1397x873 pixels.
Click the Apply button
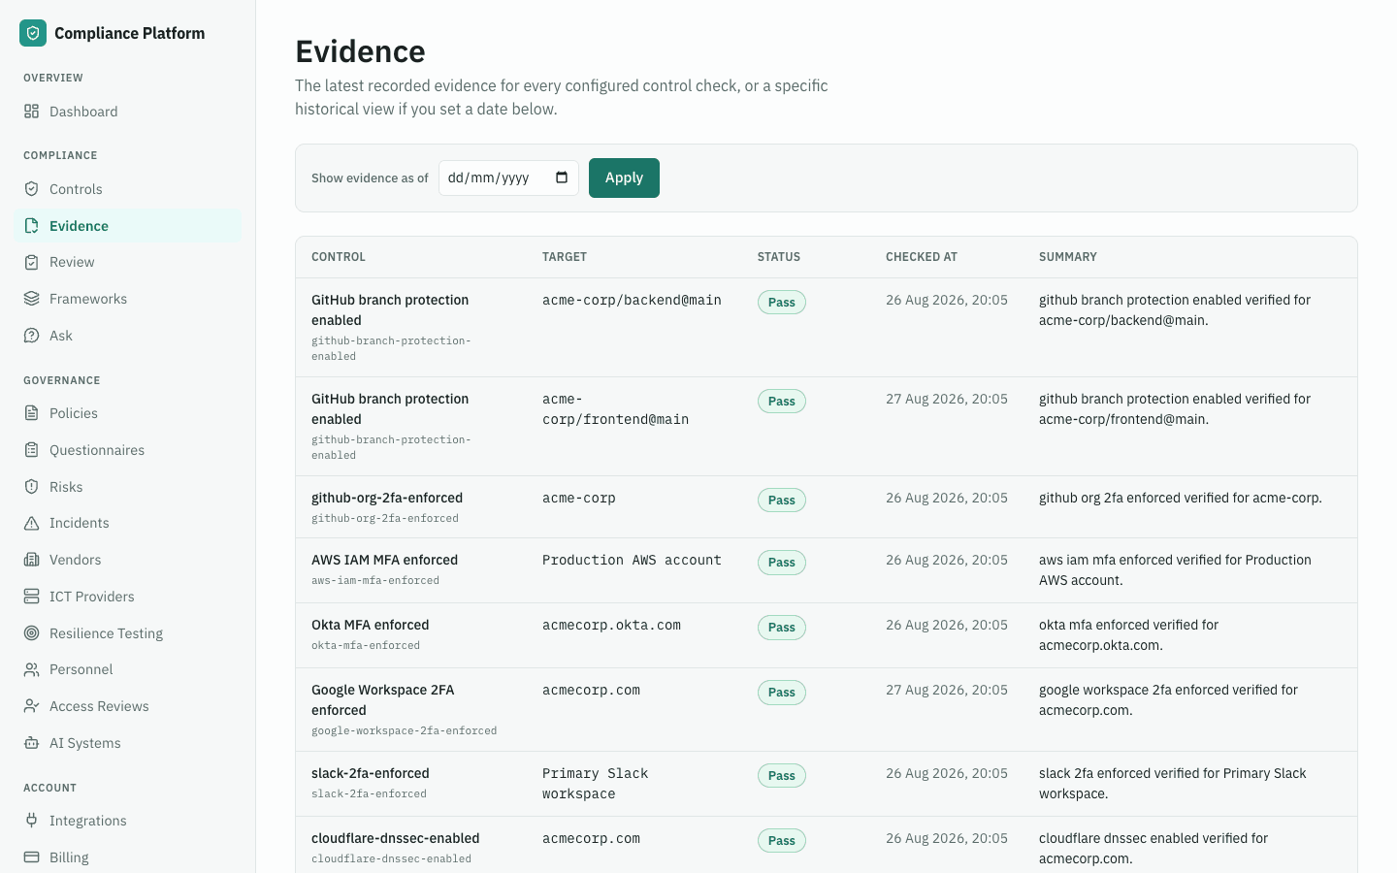624,178
